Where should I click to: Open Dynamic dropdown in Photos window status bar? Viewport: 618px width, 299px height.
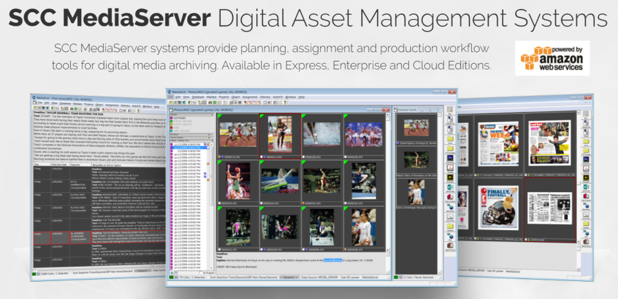[289, 277]
